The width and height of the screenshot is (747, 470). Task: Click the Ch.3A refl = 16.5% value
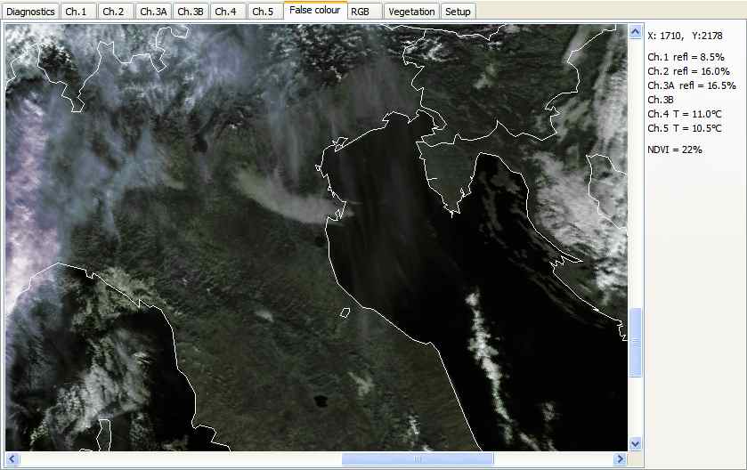tap(691, 85)
